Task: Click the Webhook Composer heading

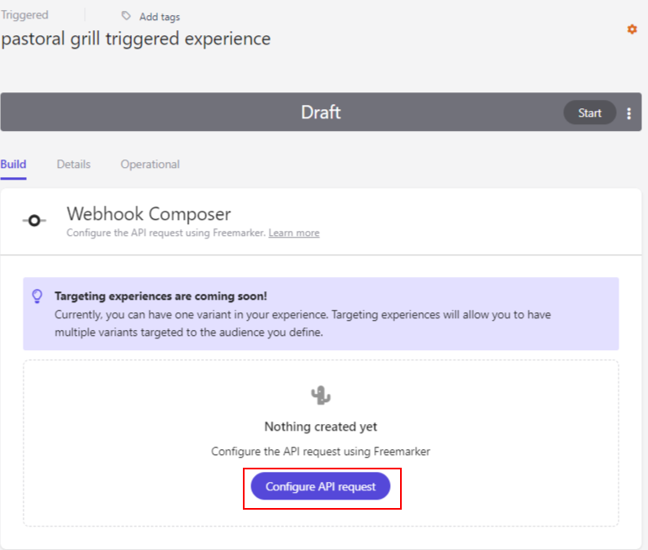Action: 149,214
